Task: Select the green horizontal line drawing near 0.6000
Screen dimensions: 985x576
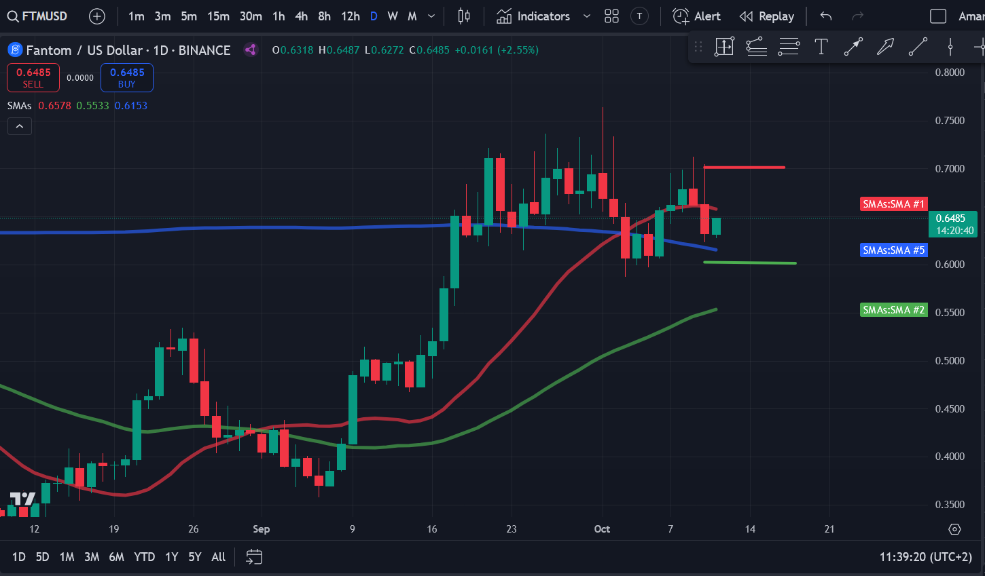Action: coord(750,263)
